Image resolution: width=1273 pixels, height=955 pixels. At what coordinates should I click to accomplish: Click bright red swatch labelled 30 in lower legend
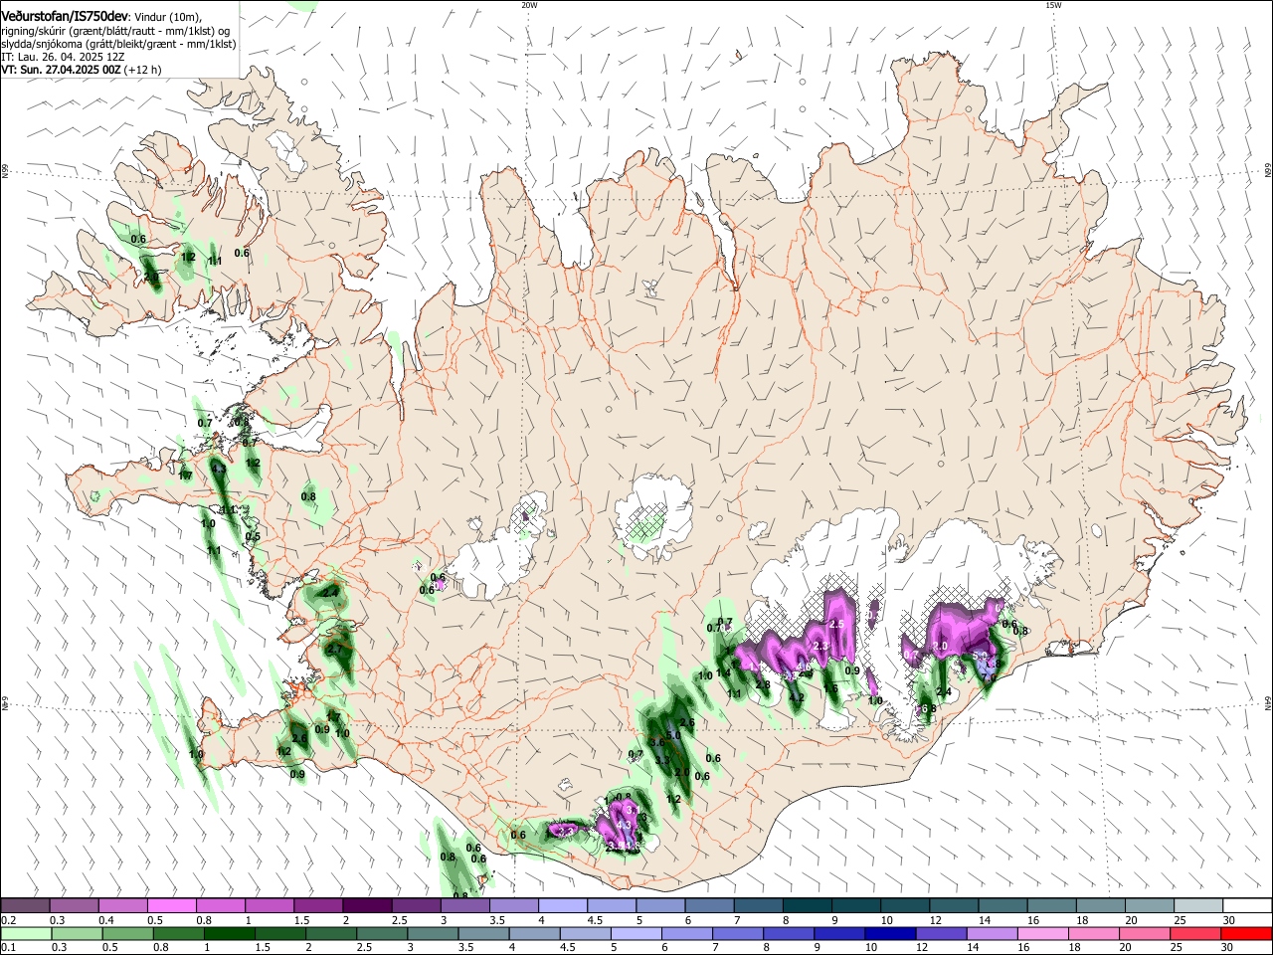click(1247, 933)
